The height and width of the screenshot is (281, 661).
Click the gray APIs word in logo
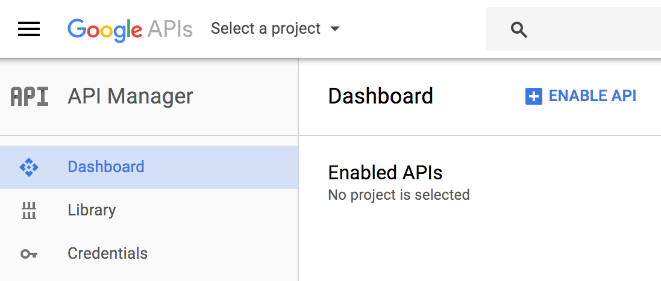point(171,29)
